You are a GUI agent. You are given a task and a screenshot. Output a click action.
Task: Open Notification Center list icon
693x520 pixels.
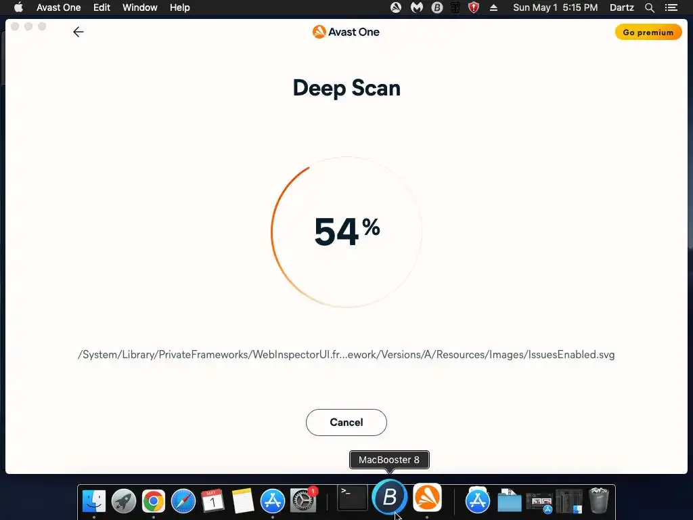click(671, 7)
